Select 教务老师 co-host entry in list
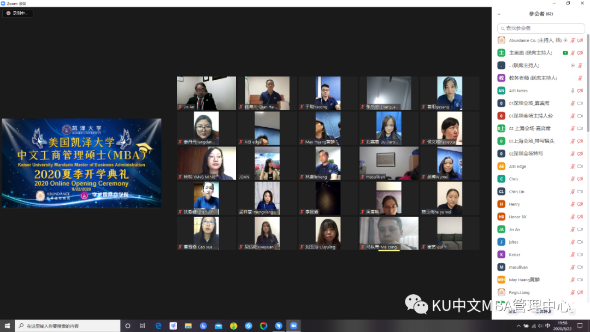The image size is (590, 332). [x=533, y=78]
